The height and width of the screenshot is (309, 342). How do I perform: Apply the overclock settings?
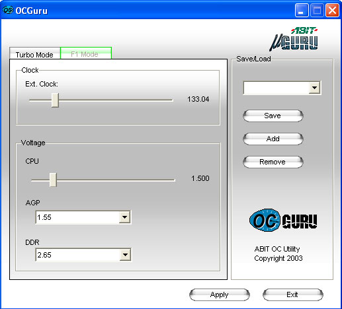tap(220, 294)
